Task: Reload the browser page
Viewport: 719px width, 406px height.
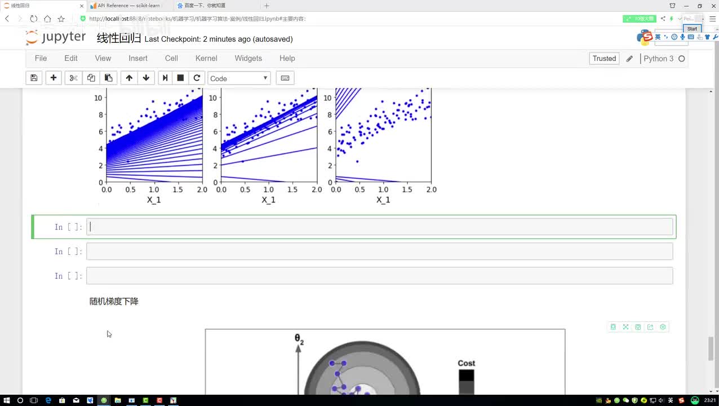Action: (x=34, y=19)
